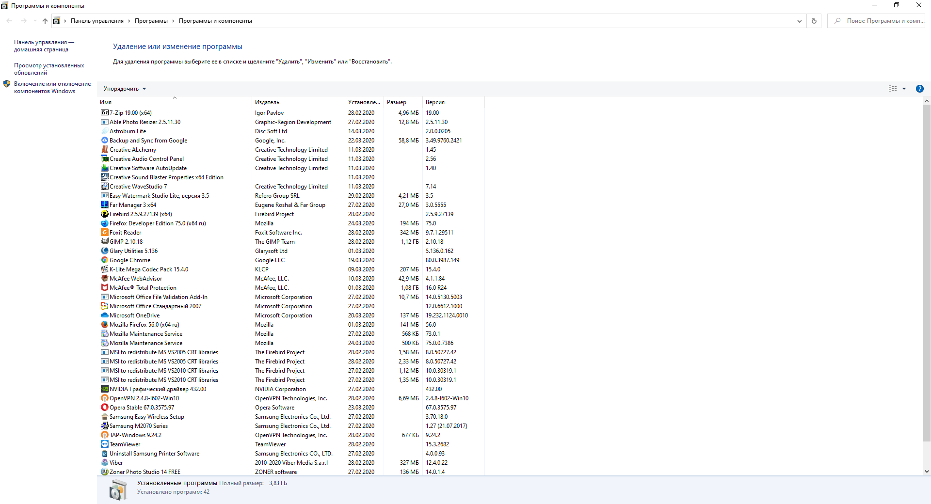Screen dimensions: 931x504
Task: Go up one level with arrow
Action: 45,21
